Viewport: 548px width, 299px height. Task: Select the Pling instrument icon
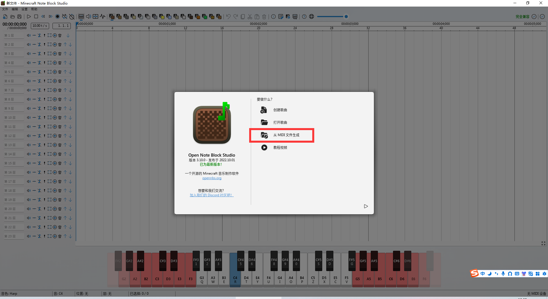pos(219,17)
